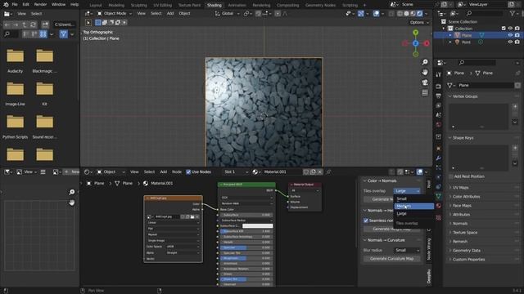Toggle Collection exclude checkbox in outliner

click(x=504, y=29)
